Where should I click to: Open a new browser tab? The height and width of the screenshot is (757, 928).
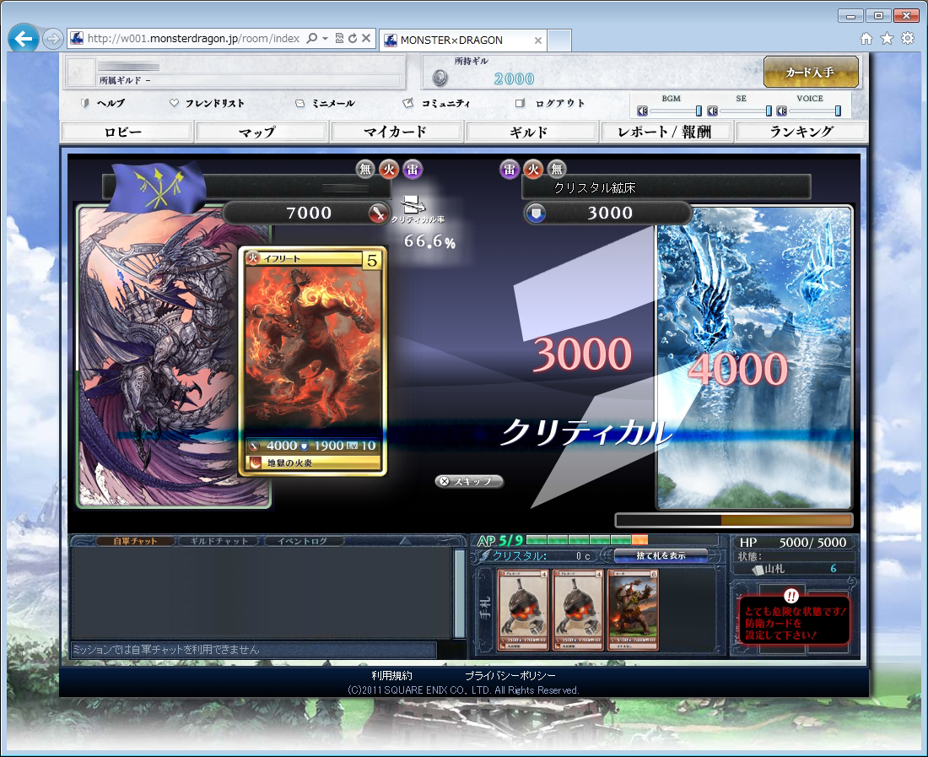click(x=559, y=41)
